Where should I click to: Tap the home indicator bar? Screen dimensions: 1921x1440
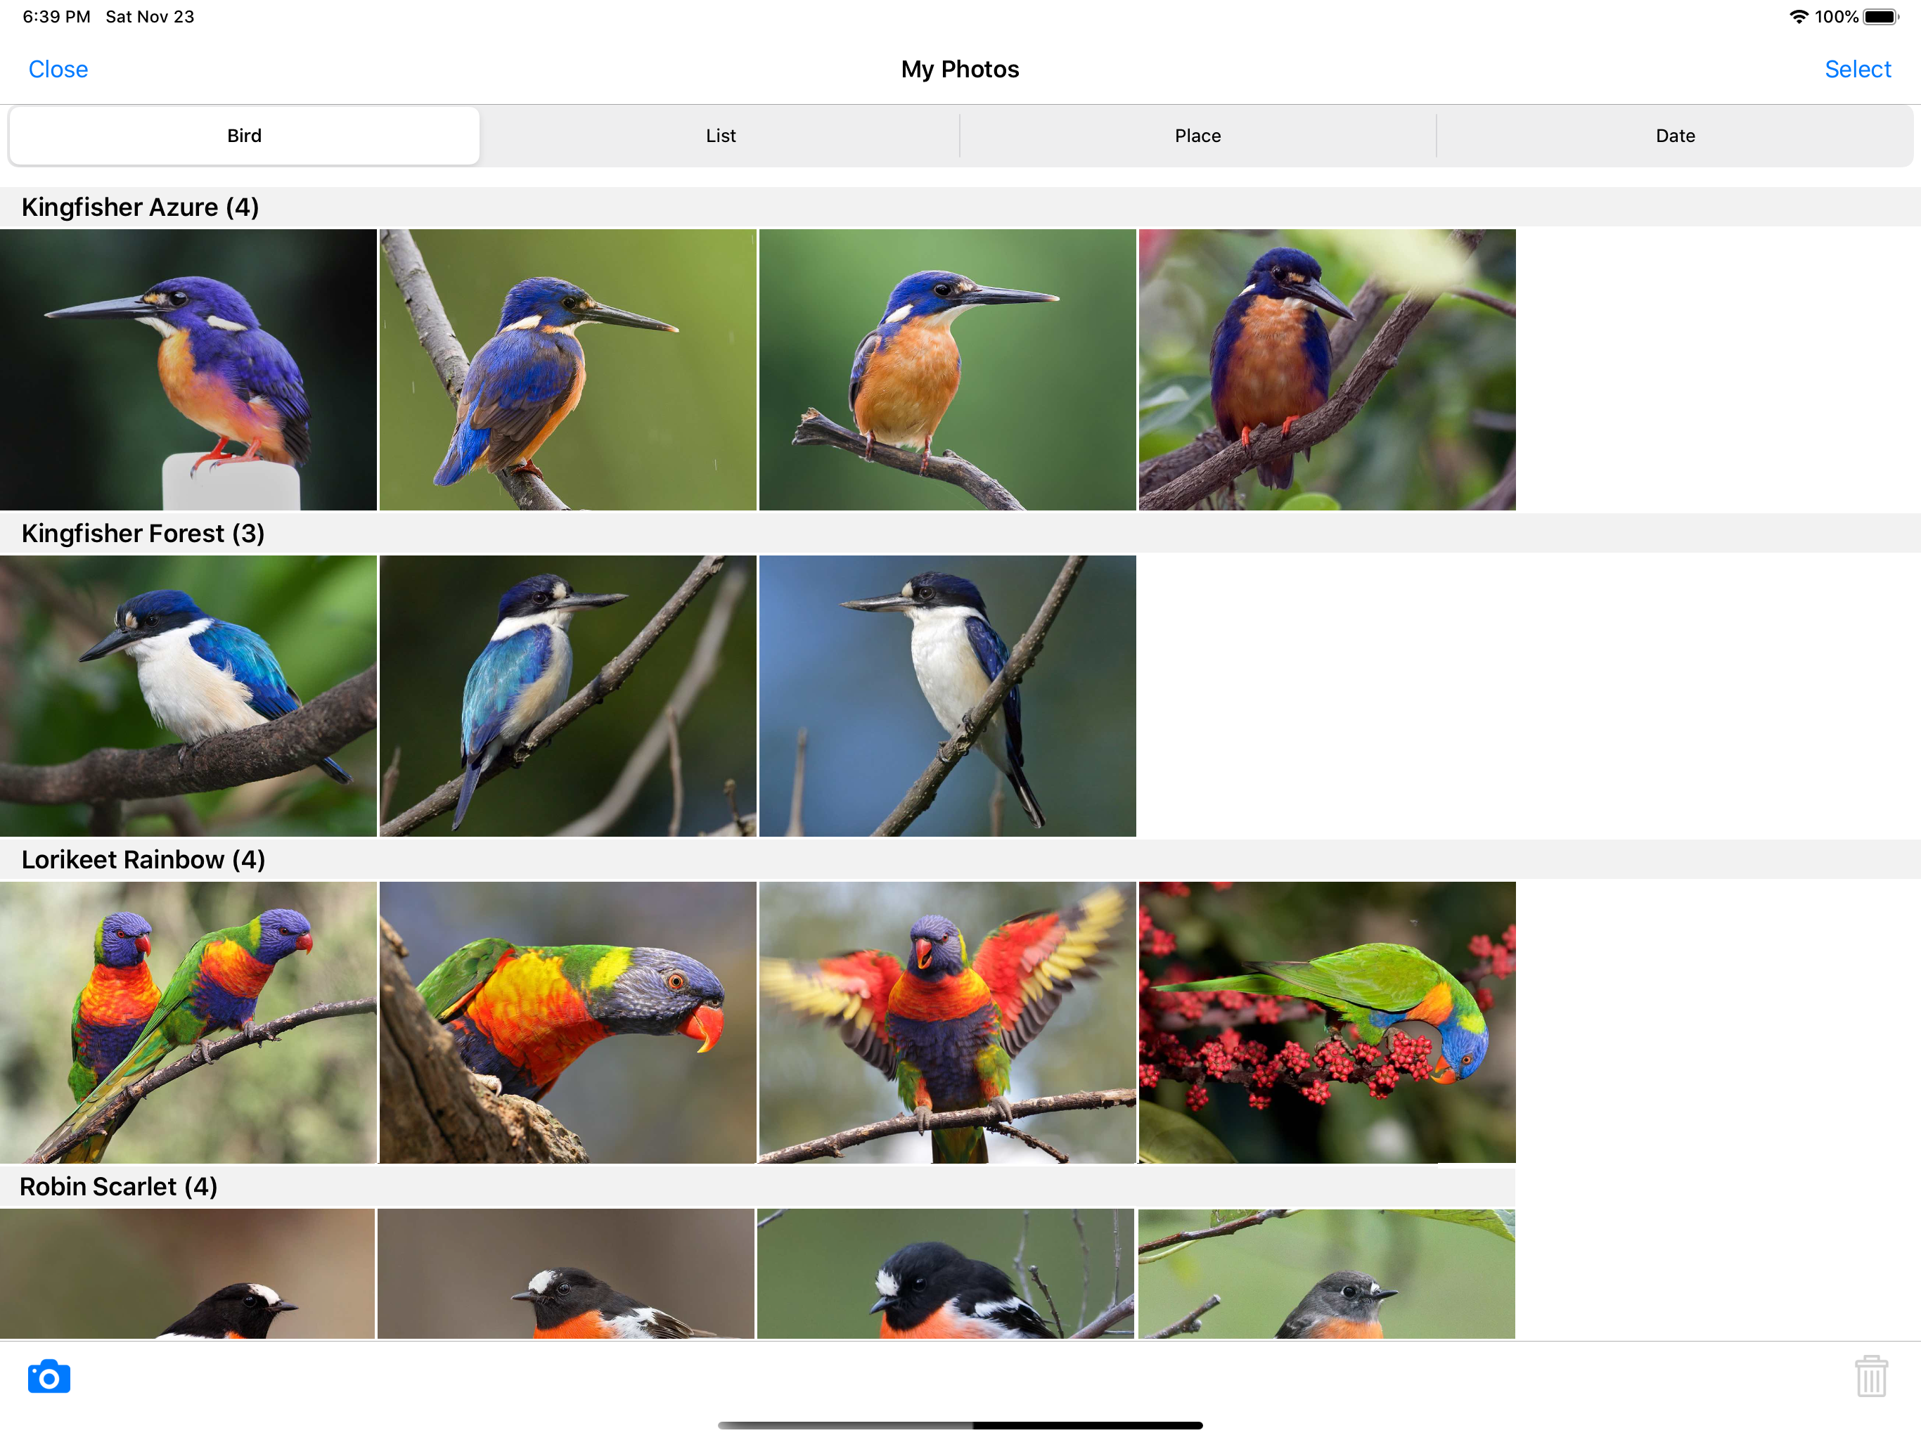click(x=960, y=1425)
